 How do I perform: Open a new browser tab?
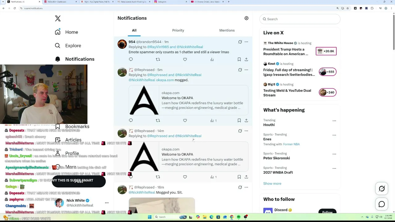(228, 2)
